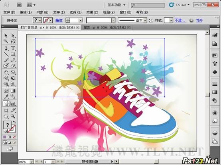
Task: Select the Gradient tool
Action: click(x=13, y=91)
